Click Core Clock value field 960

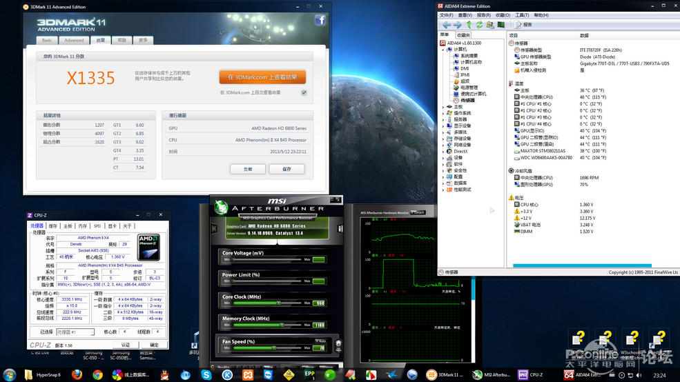[319, 303]
